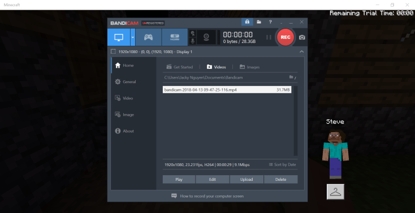
Task: Switch to the Videos tab
Action: pos(216,67)
